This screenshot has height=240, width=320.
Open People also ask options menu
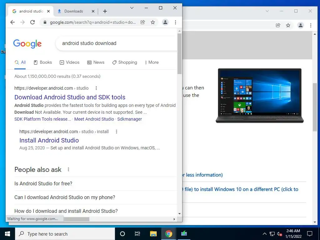[68, 170]
